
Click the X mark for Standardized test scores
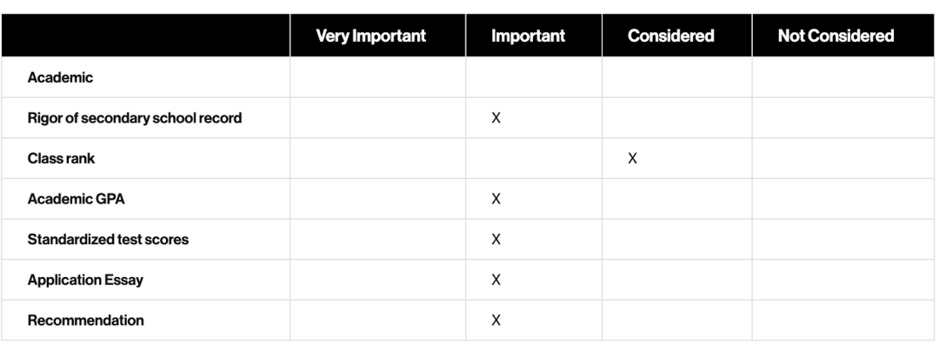click(x=496, y=239)
